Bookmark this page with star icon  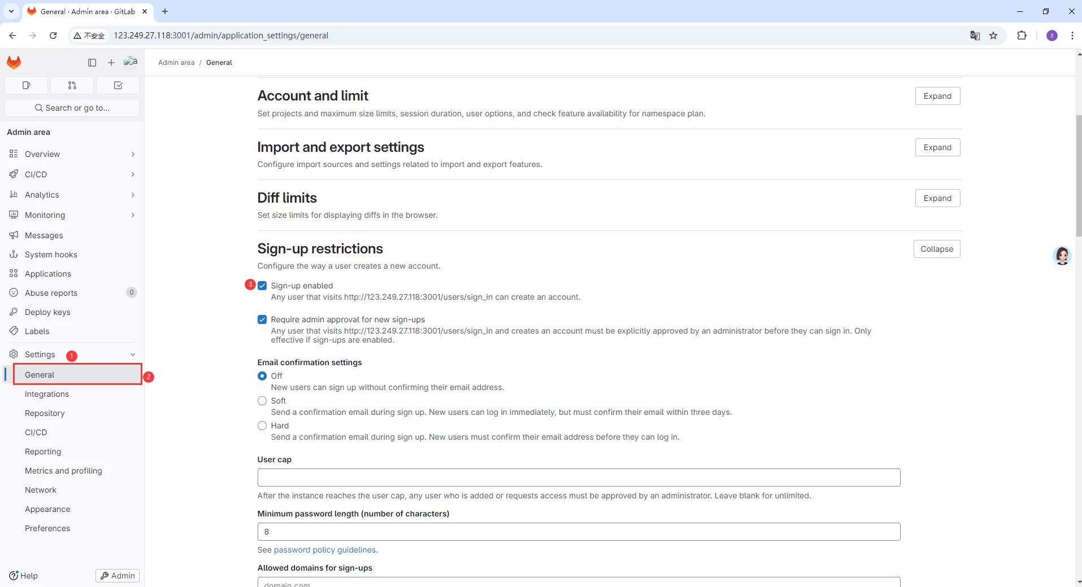click(993, 36)
